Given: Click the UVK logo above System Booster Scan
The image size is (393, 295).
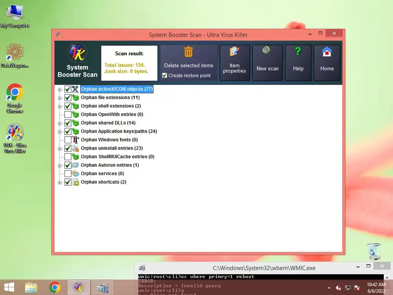Looking at the screenshot, I should (78, 53).
